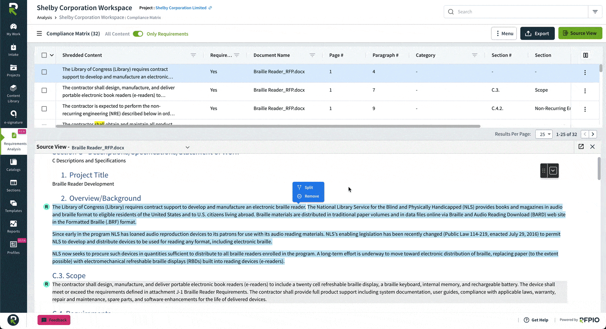Pop out Source View in new window

point(581,146)
